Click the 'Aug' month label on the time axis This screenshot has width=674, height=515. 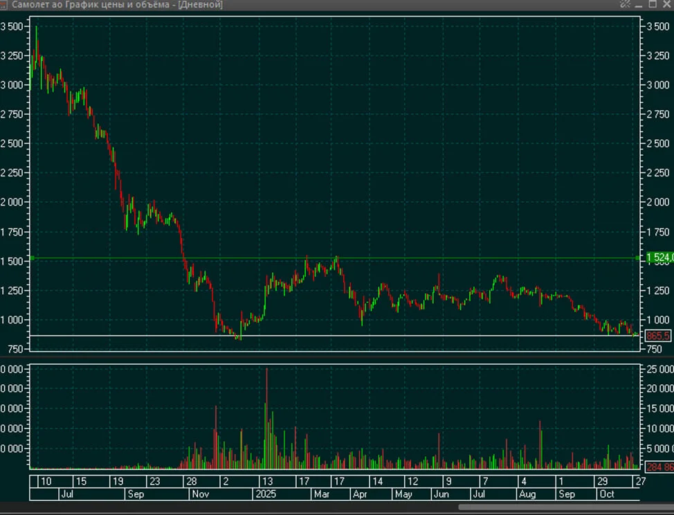tap(527, 494)
